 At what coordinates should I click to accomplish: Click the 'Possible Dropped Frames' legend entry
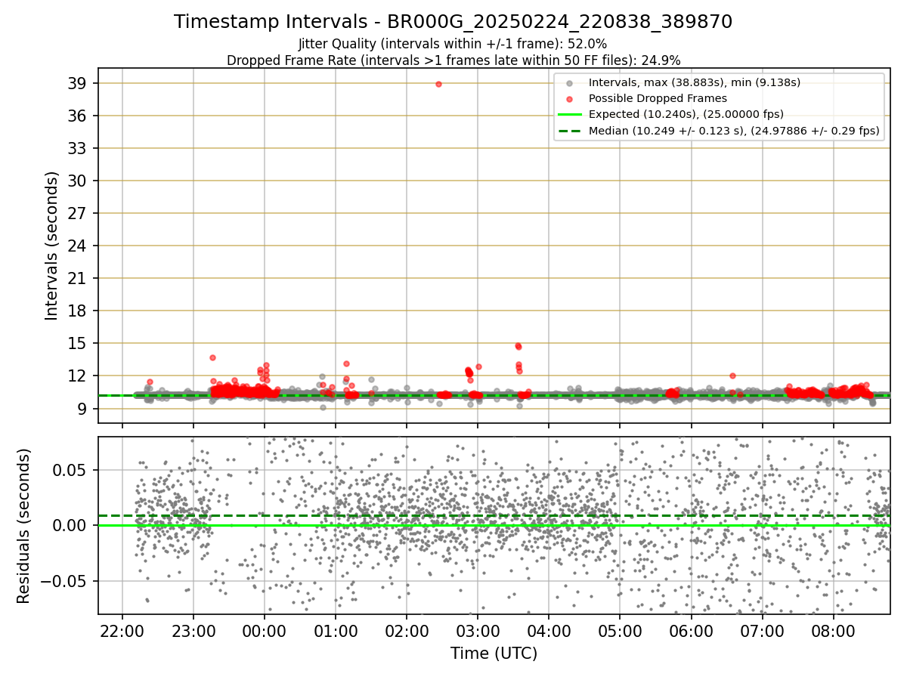(x=658, y=98)
